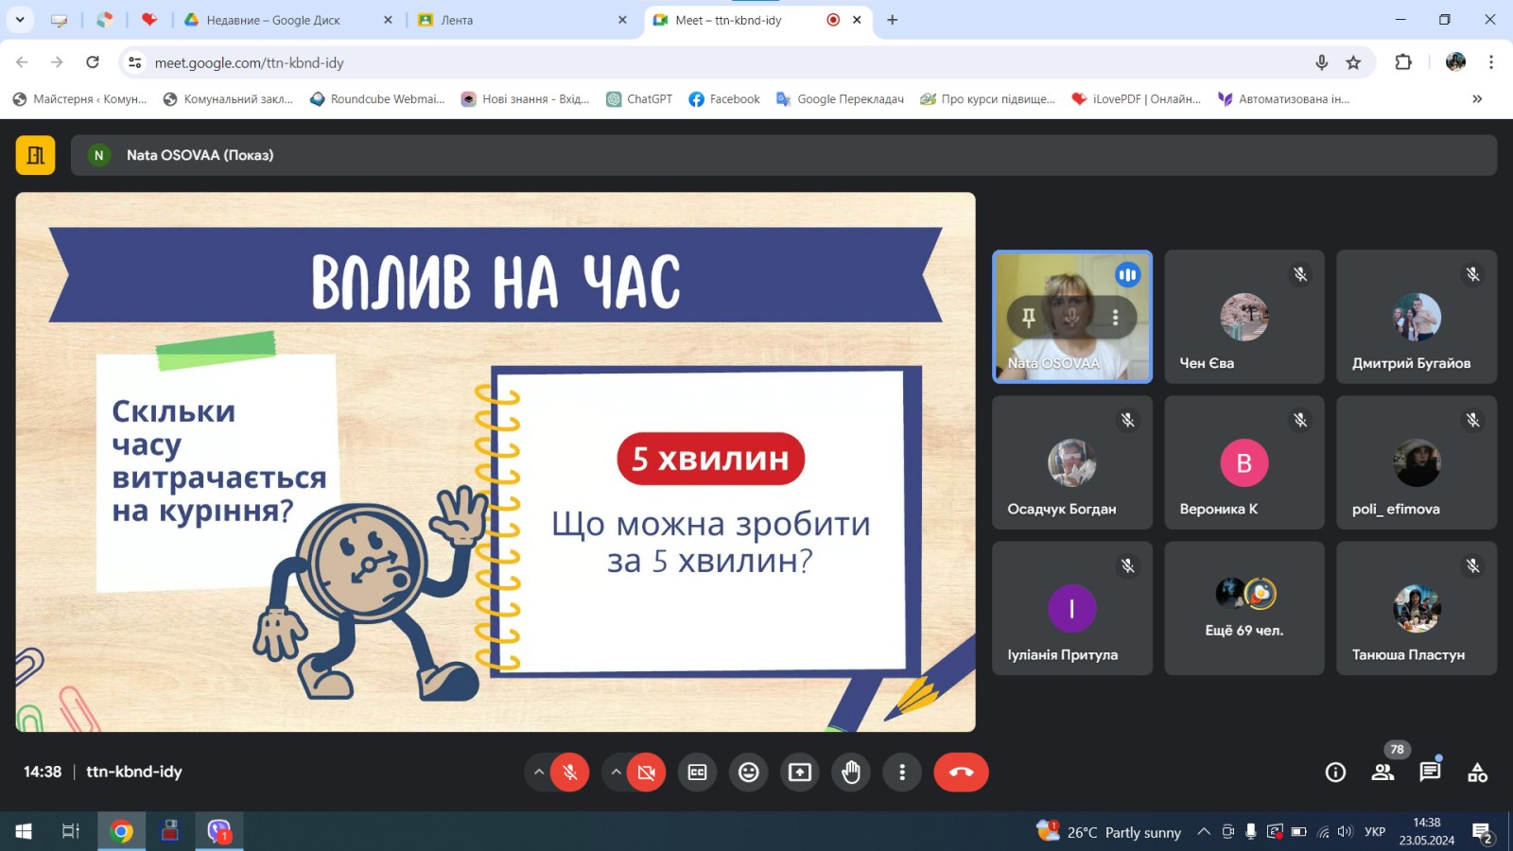
Task: Toggle closed captions
Action: (x=697, y=773)
